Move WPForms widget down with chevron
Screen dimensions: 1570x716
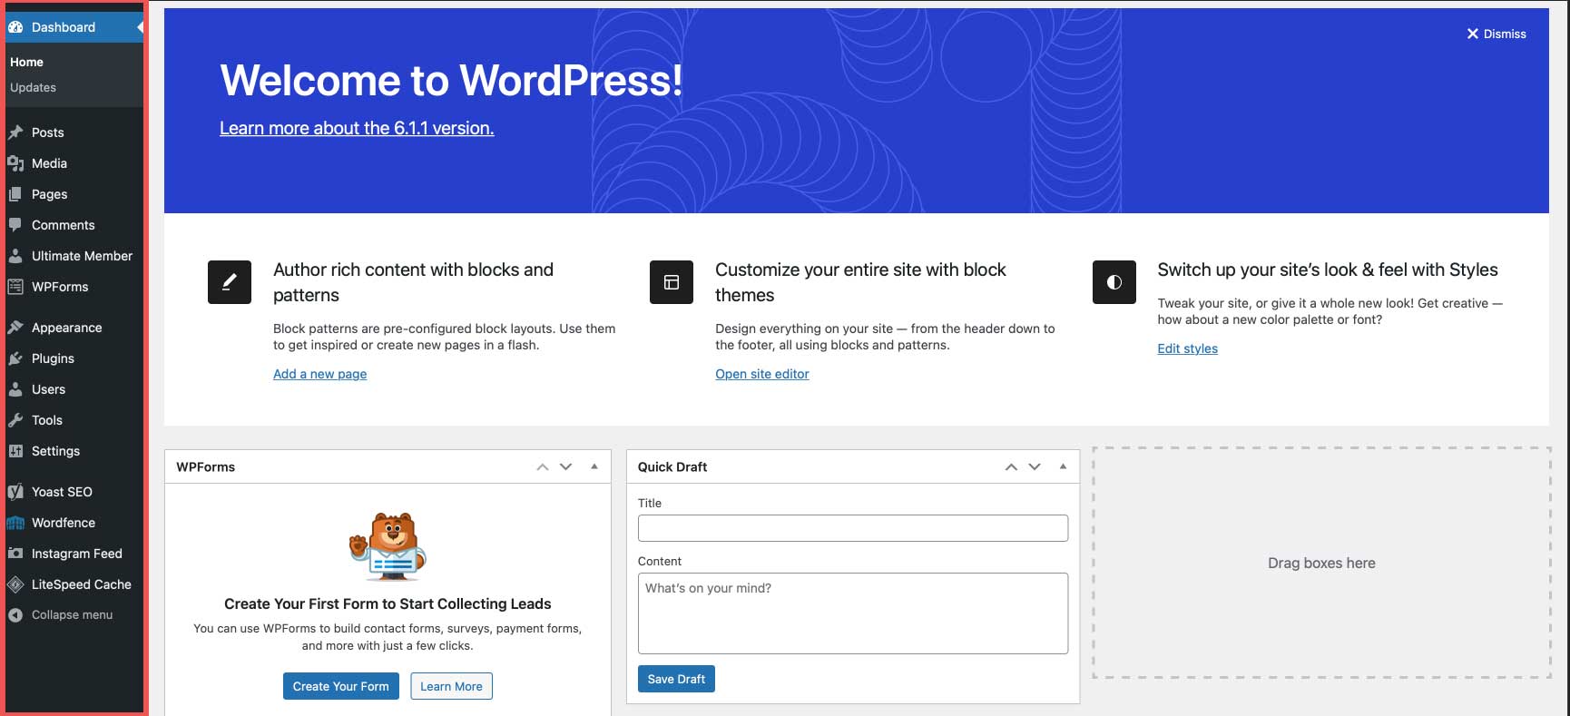pos(566,466)
